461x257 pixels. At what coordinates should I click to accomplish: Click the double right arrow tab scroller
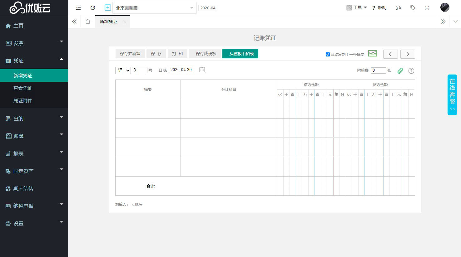(443, 22)
